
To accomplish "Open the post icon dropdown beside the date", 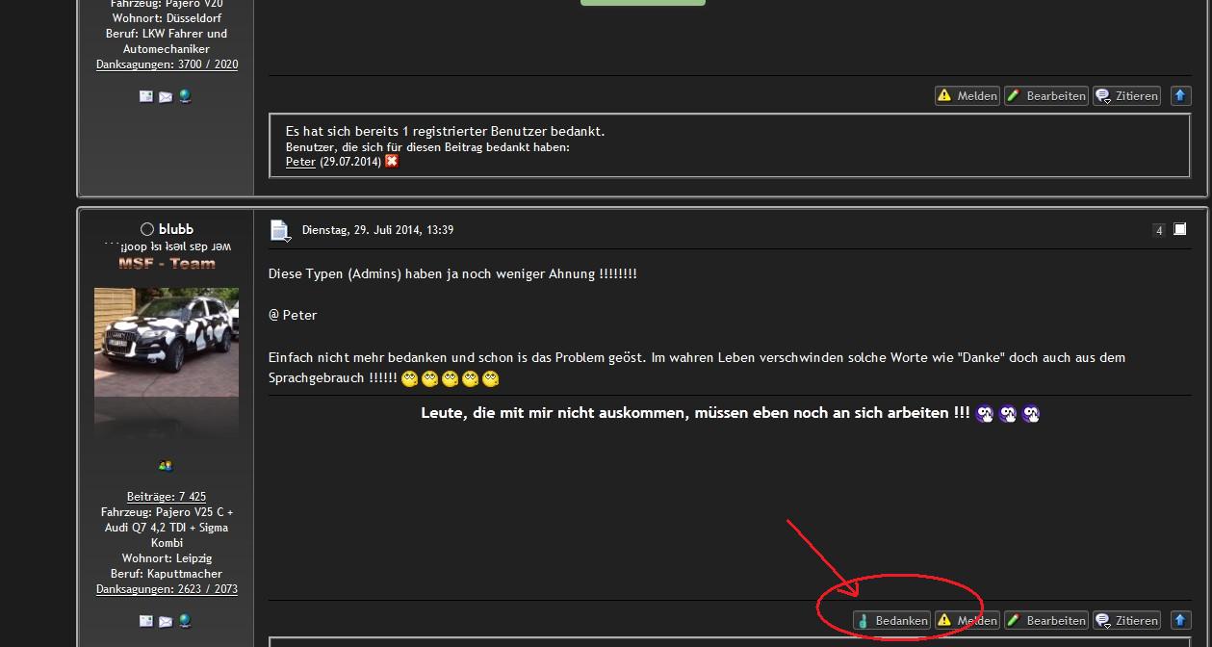I will click(x=280, y=231).
